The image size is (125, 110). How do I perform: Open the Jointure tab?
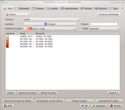pyautogui.click(x=101, y=9)
